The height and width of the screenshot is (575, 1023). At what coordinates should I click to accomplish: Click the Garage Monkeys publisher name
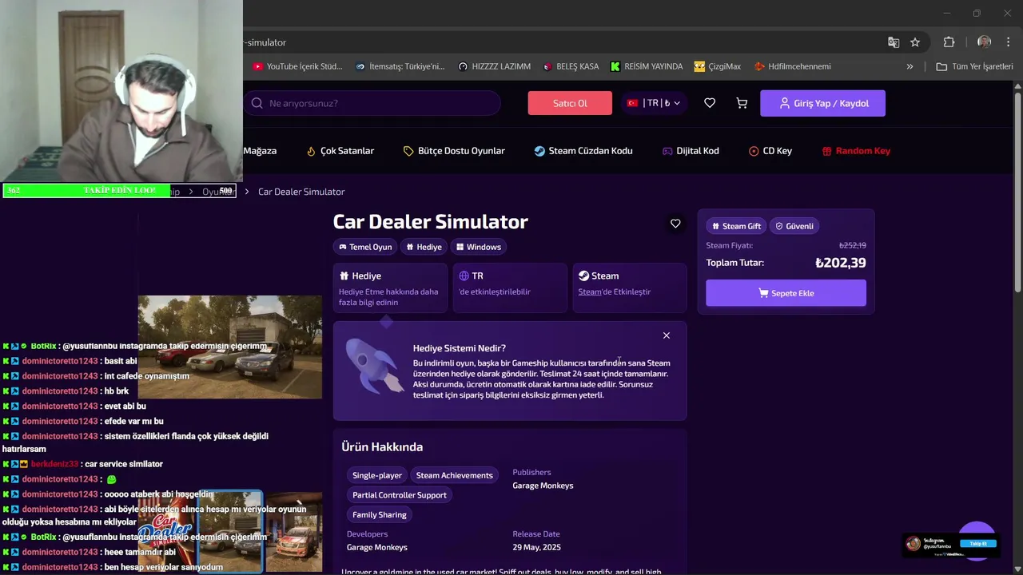click(543, 486)
